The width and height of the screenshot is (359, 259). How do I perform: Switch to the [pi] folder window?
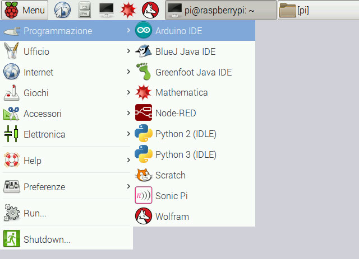[x=317, y=10]
